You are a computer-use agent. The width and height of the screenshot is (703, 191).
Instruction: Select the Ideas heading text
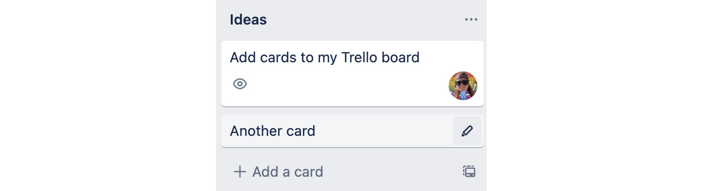pos(248,20)
